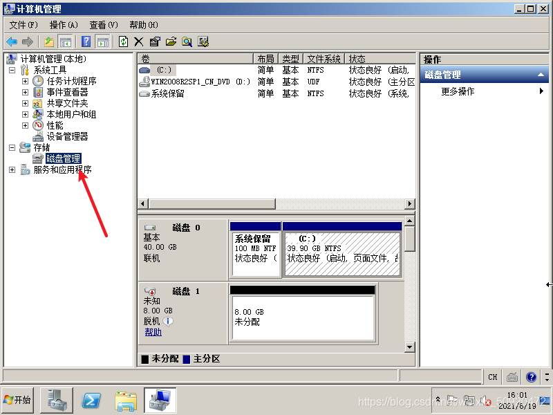Click the Computer Management taskbar button

pyautogui.click(x=160, y=400)
